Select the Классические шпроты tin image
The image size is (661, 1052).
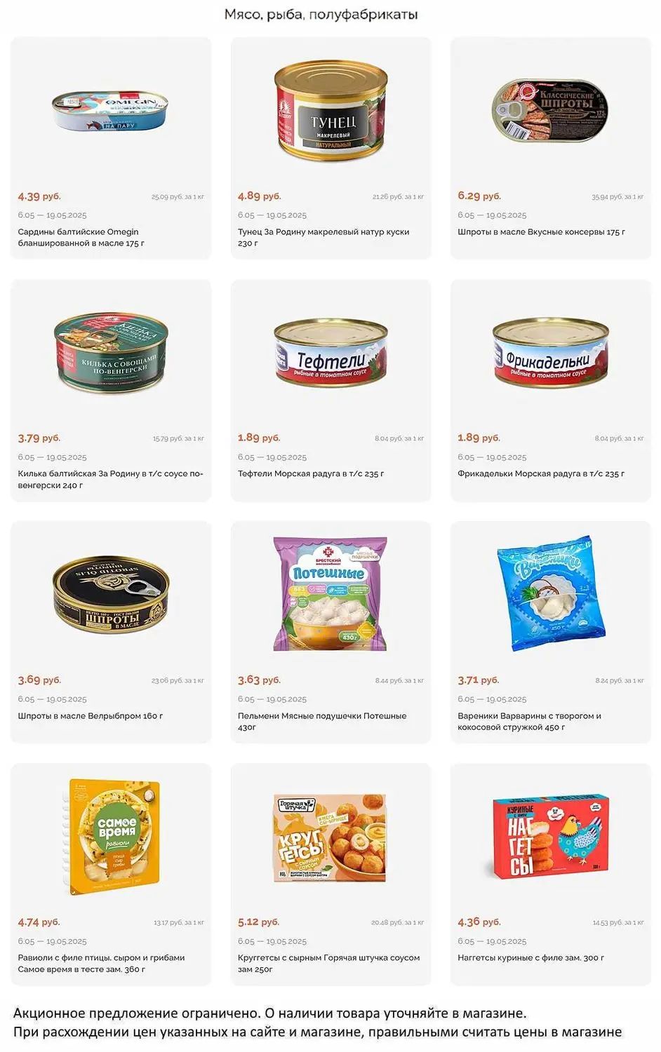550,109
